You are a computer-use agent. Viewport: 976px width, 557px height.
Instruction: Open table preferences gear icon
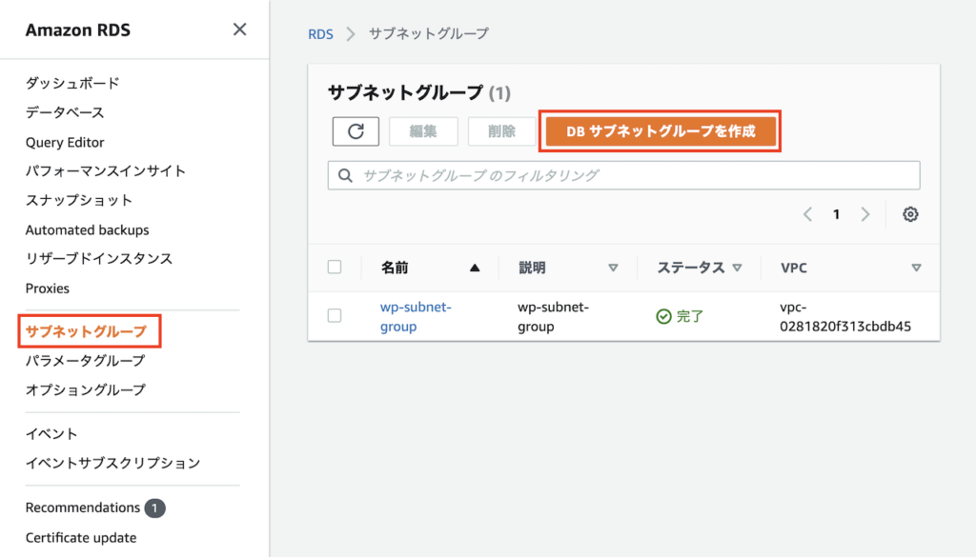tap(910, 214)
